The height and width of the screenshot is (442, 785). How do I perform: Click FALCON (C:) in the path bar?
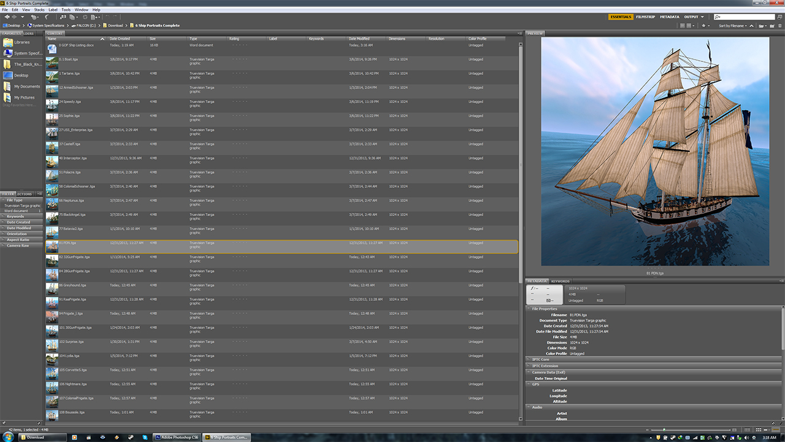click(84, 26)
